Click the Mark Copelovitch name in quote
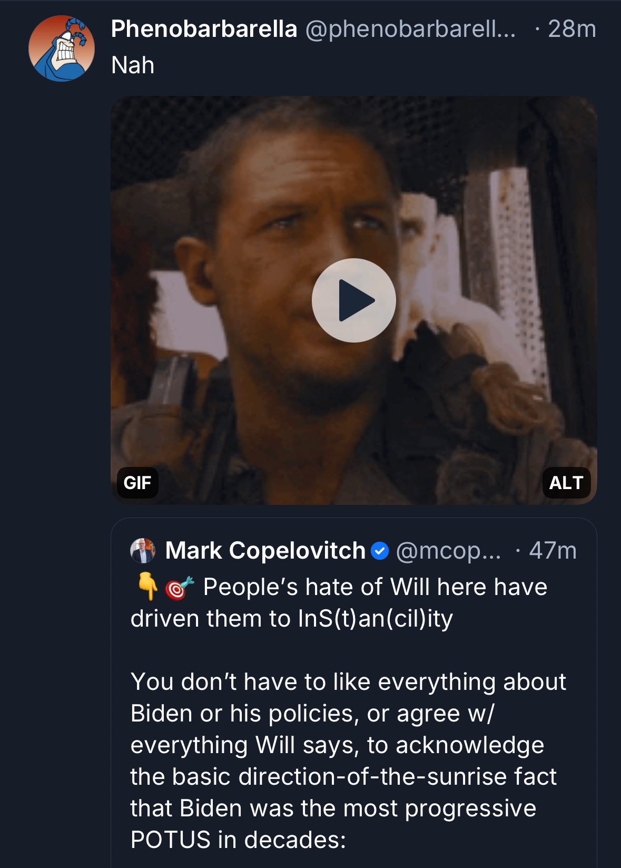Viewport: 621px width, 868px height. pos(265,551)
